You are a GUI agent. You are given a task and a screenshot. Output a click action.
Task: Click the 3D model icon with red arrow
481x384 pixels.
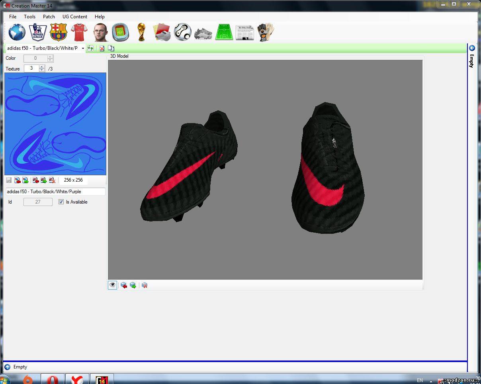pos(124,285)
